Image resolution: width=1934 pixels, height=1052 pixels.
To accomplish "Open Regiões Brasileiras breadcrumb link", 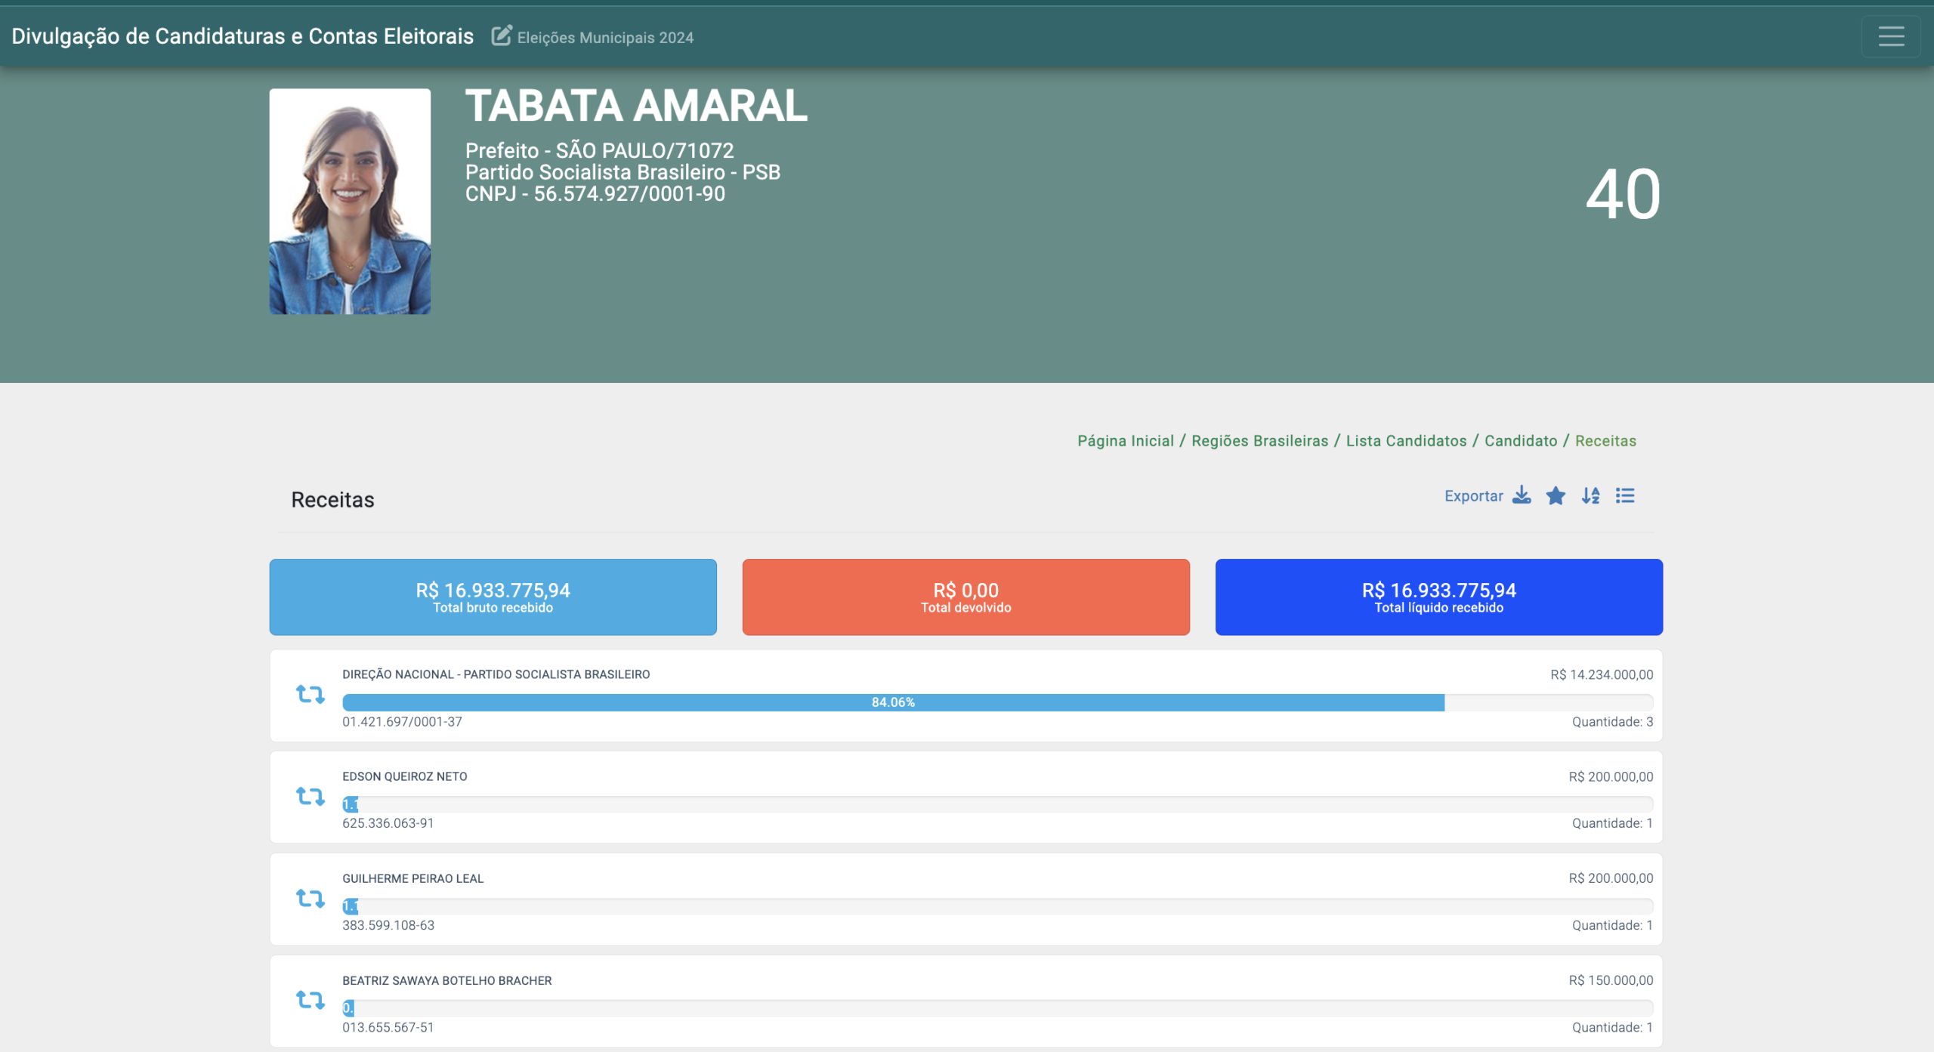I will click(x=1259, y=441).
